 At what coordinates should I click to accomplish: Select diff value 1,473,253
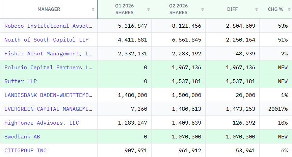point(241,109)
